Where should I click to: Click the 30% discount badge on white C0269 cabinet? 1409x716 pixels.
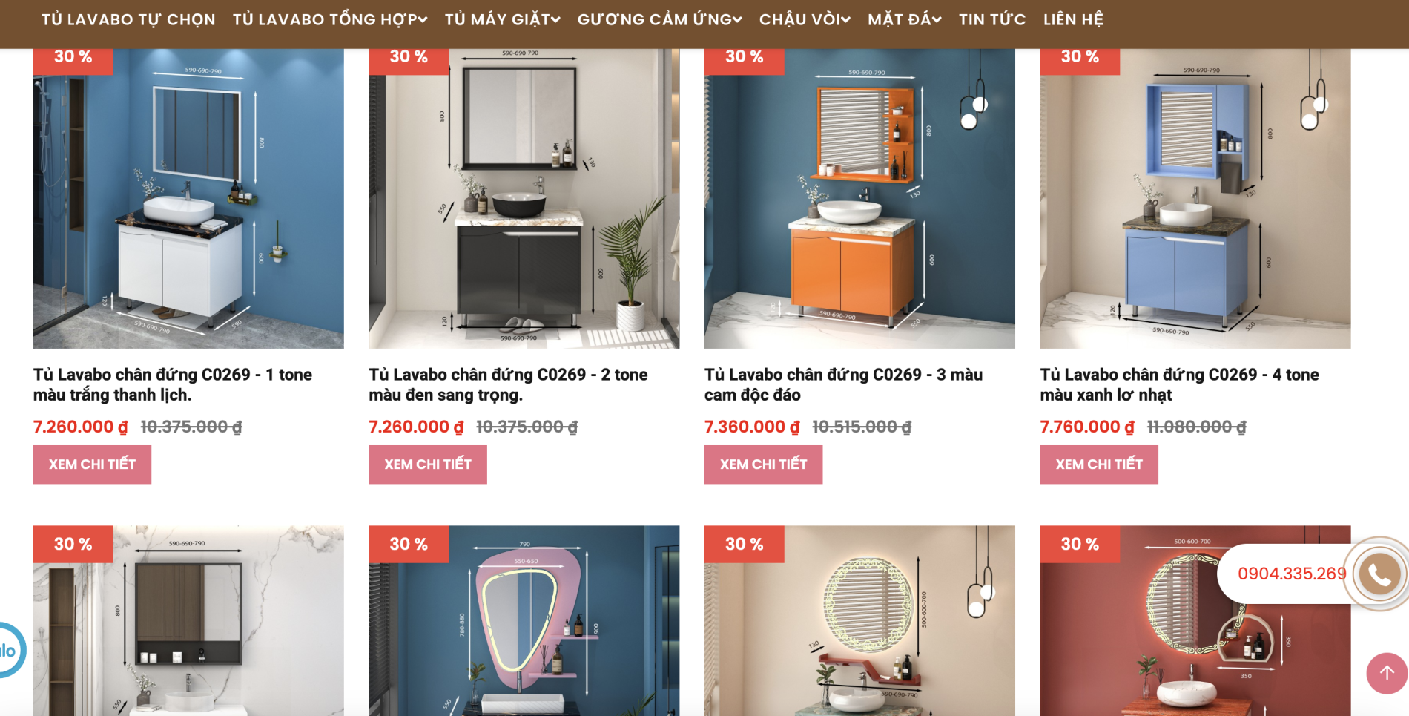73,57
